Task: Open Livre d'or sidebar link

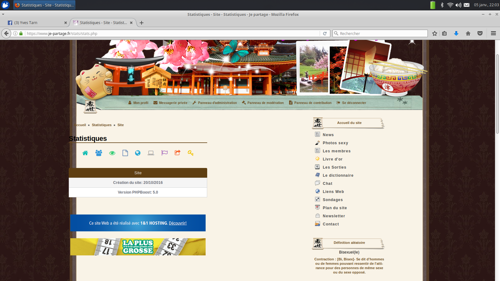Action: point(332,159)
